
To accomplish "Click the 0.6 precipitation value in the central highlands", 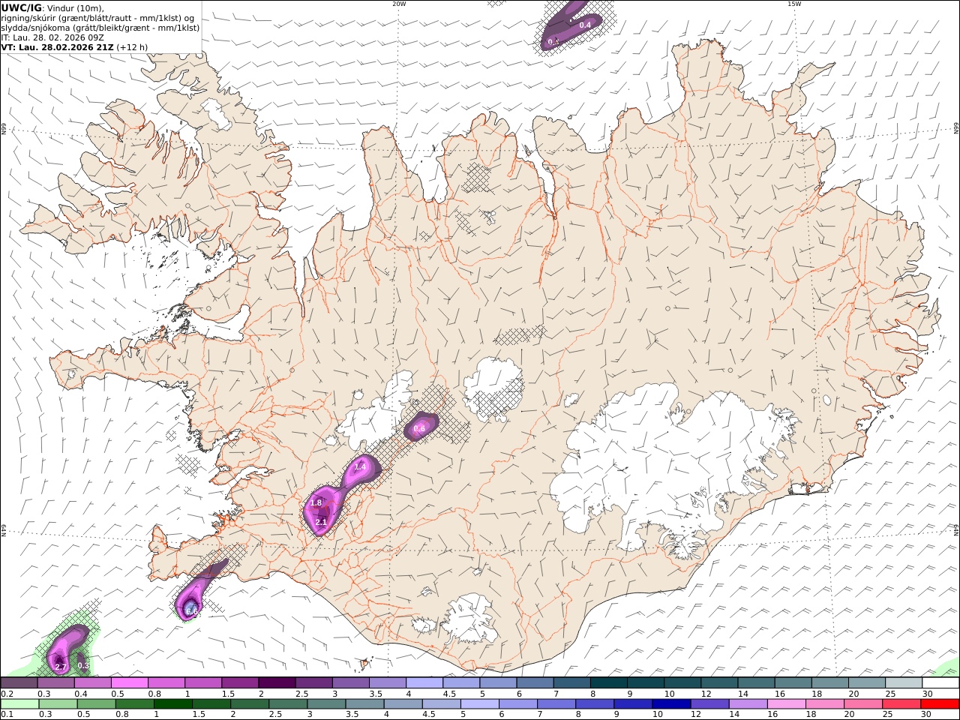I will [419, 429].
